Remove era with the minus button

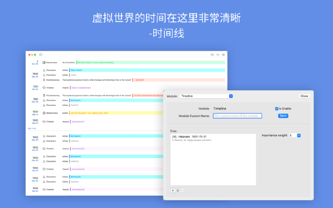coord(183,190)
